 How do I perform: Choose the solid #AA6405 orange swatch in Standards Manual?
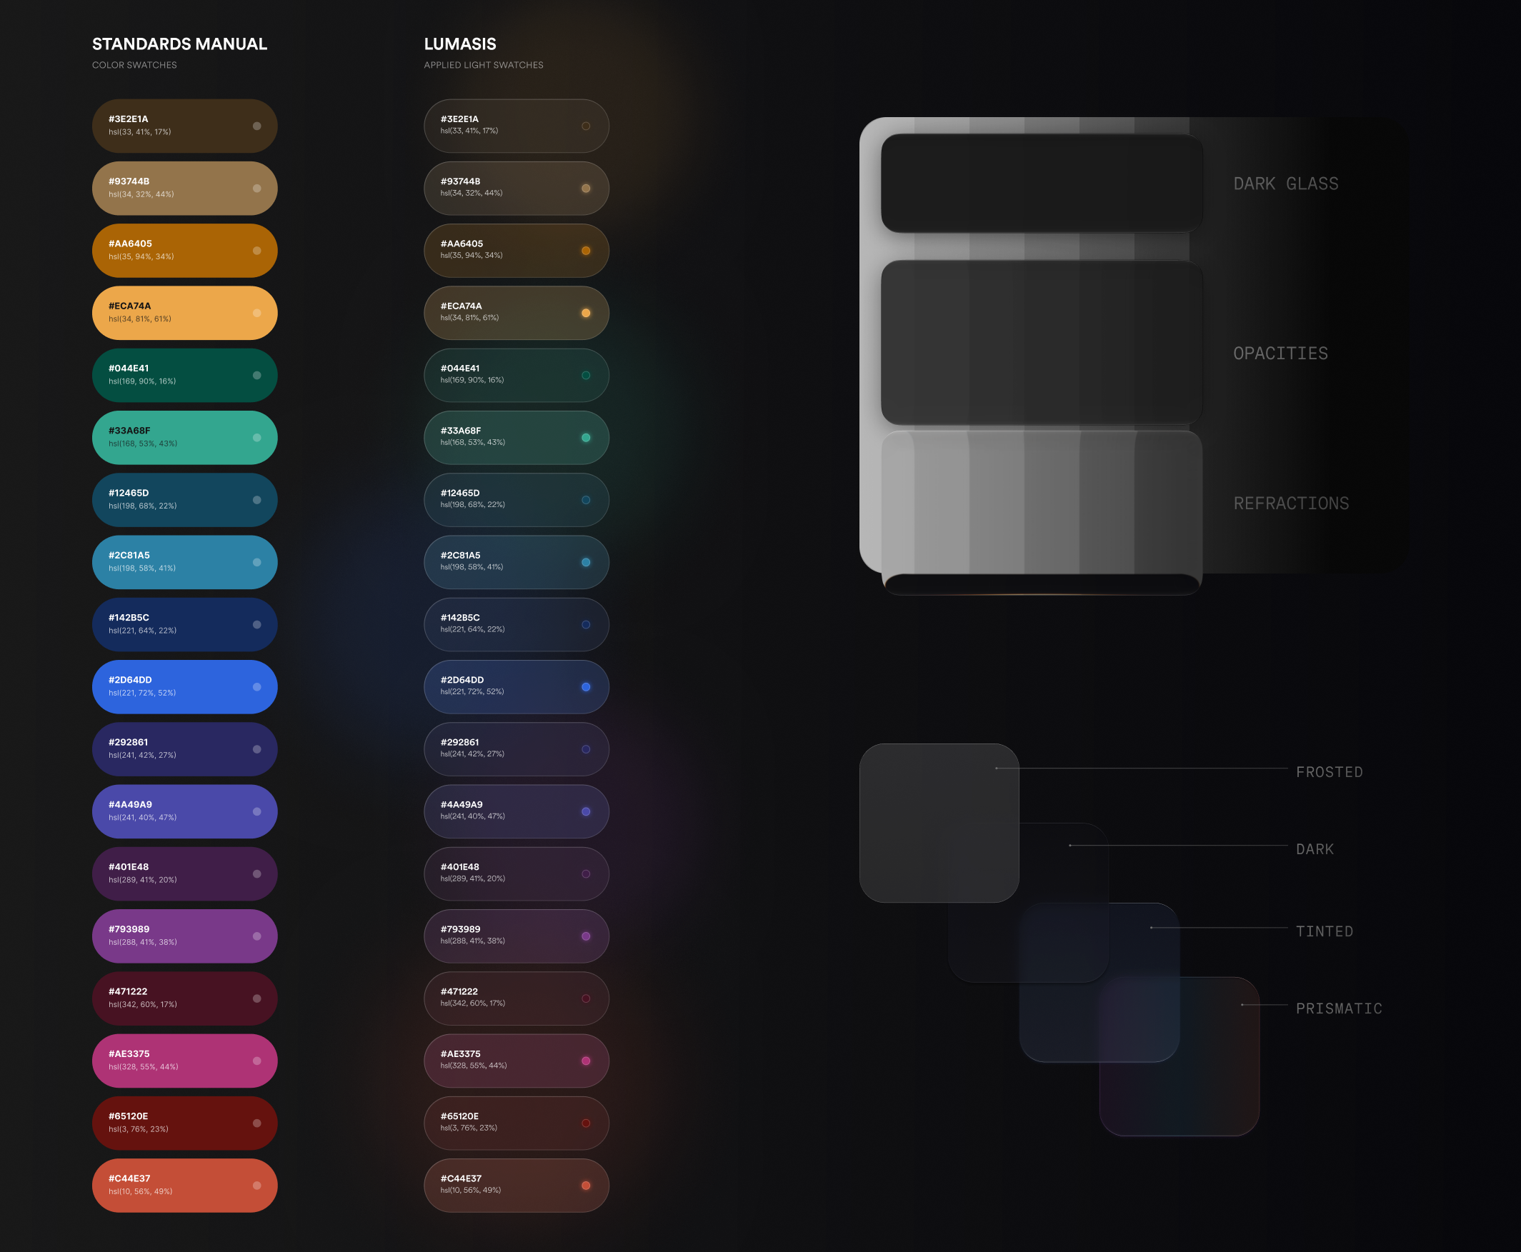point(185,250)
